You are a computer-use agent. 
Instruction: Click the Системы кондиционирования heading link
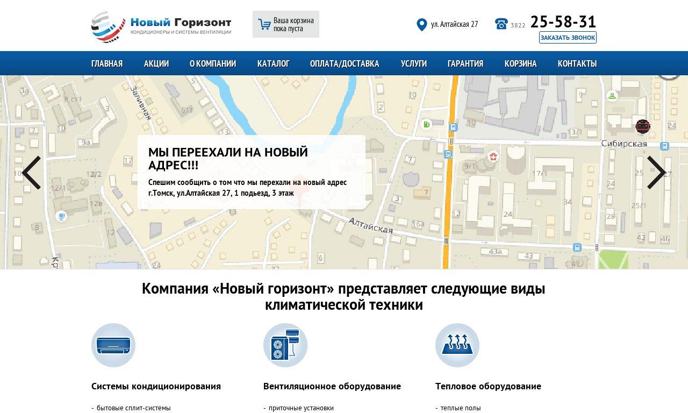(x=156, y=386)
